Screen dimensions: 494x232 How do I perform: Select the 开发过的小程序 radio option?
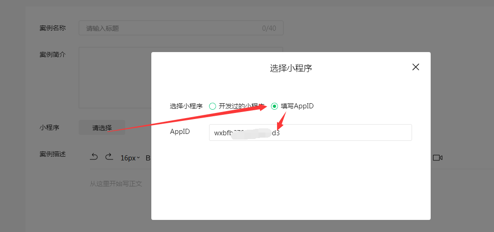click(212, 106)
